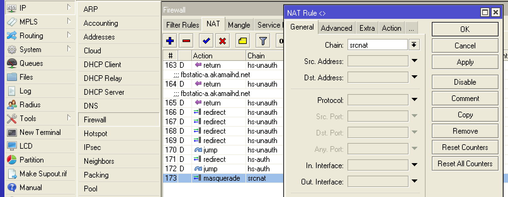Viewport: 508px width, 197px height.
Task: Open the filter funnel icon
Action: coord(263,41)
